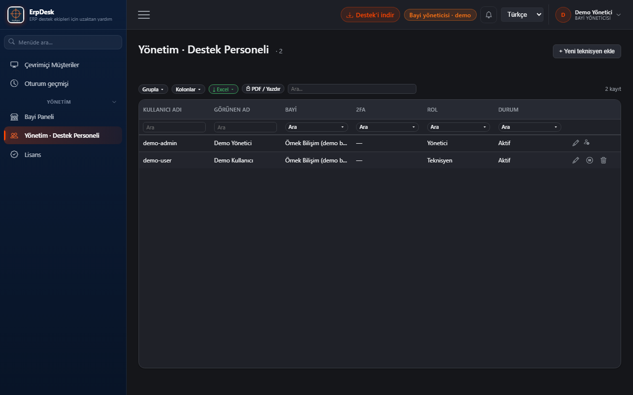Click the Demo Yönetici avatar
Image resolution: width=633 pixels, height=395 pixels.
click(x=563, y=15)
